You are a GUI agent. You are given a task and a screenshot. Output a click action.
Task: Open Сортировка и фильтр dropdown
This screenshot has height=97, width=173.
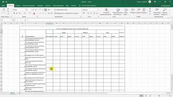click(x=157, y=12)
